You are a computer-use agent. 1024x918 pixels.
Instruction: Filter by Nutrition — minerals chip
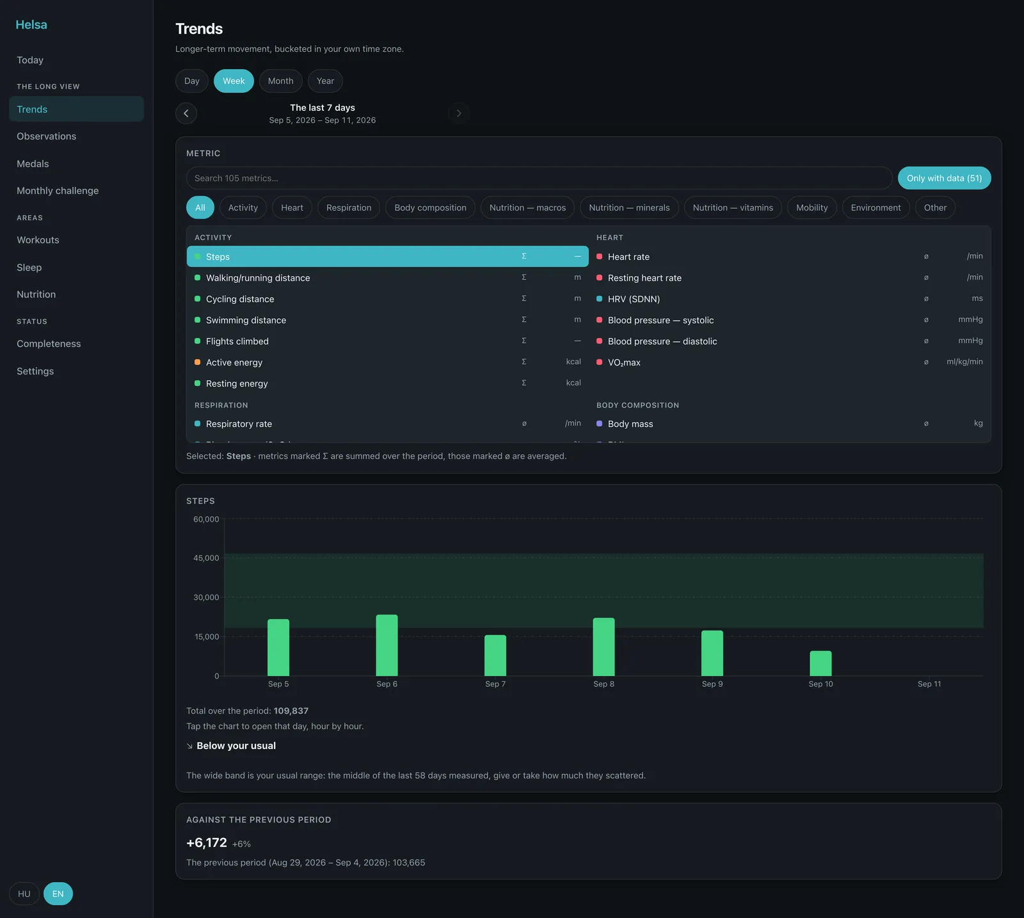coord(629,207)
